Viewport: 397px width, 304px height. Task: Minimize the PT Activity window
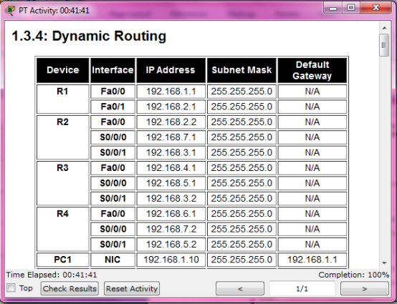(x=333, y=8)
